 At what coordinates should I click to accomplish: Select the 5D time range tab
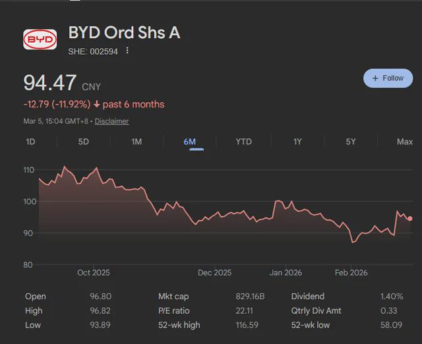(84, 142)
